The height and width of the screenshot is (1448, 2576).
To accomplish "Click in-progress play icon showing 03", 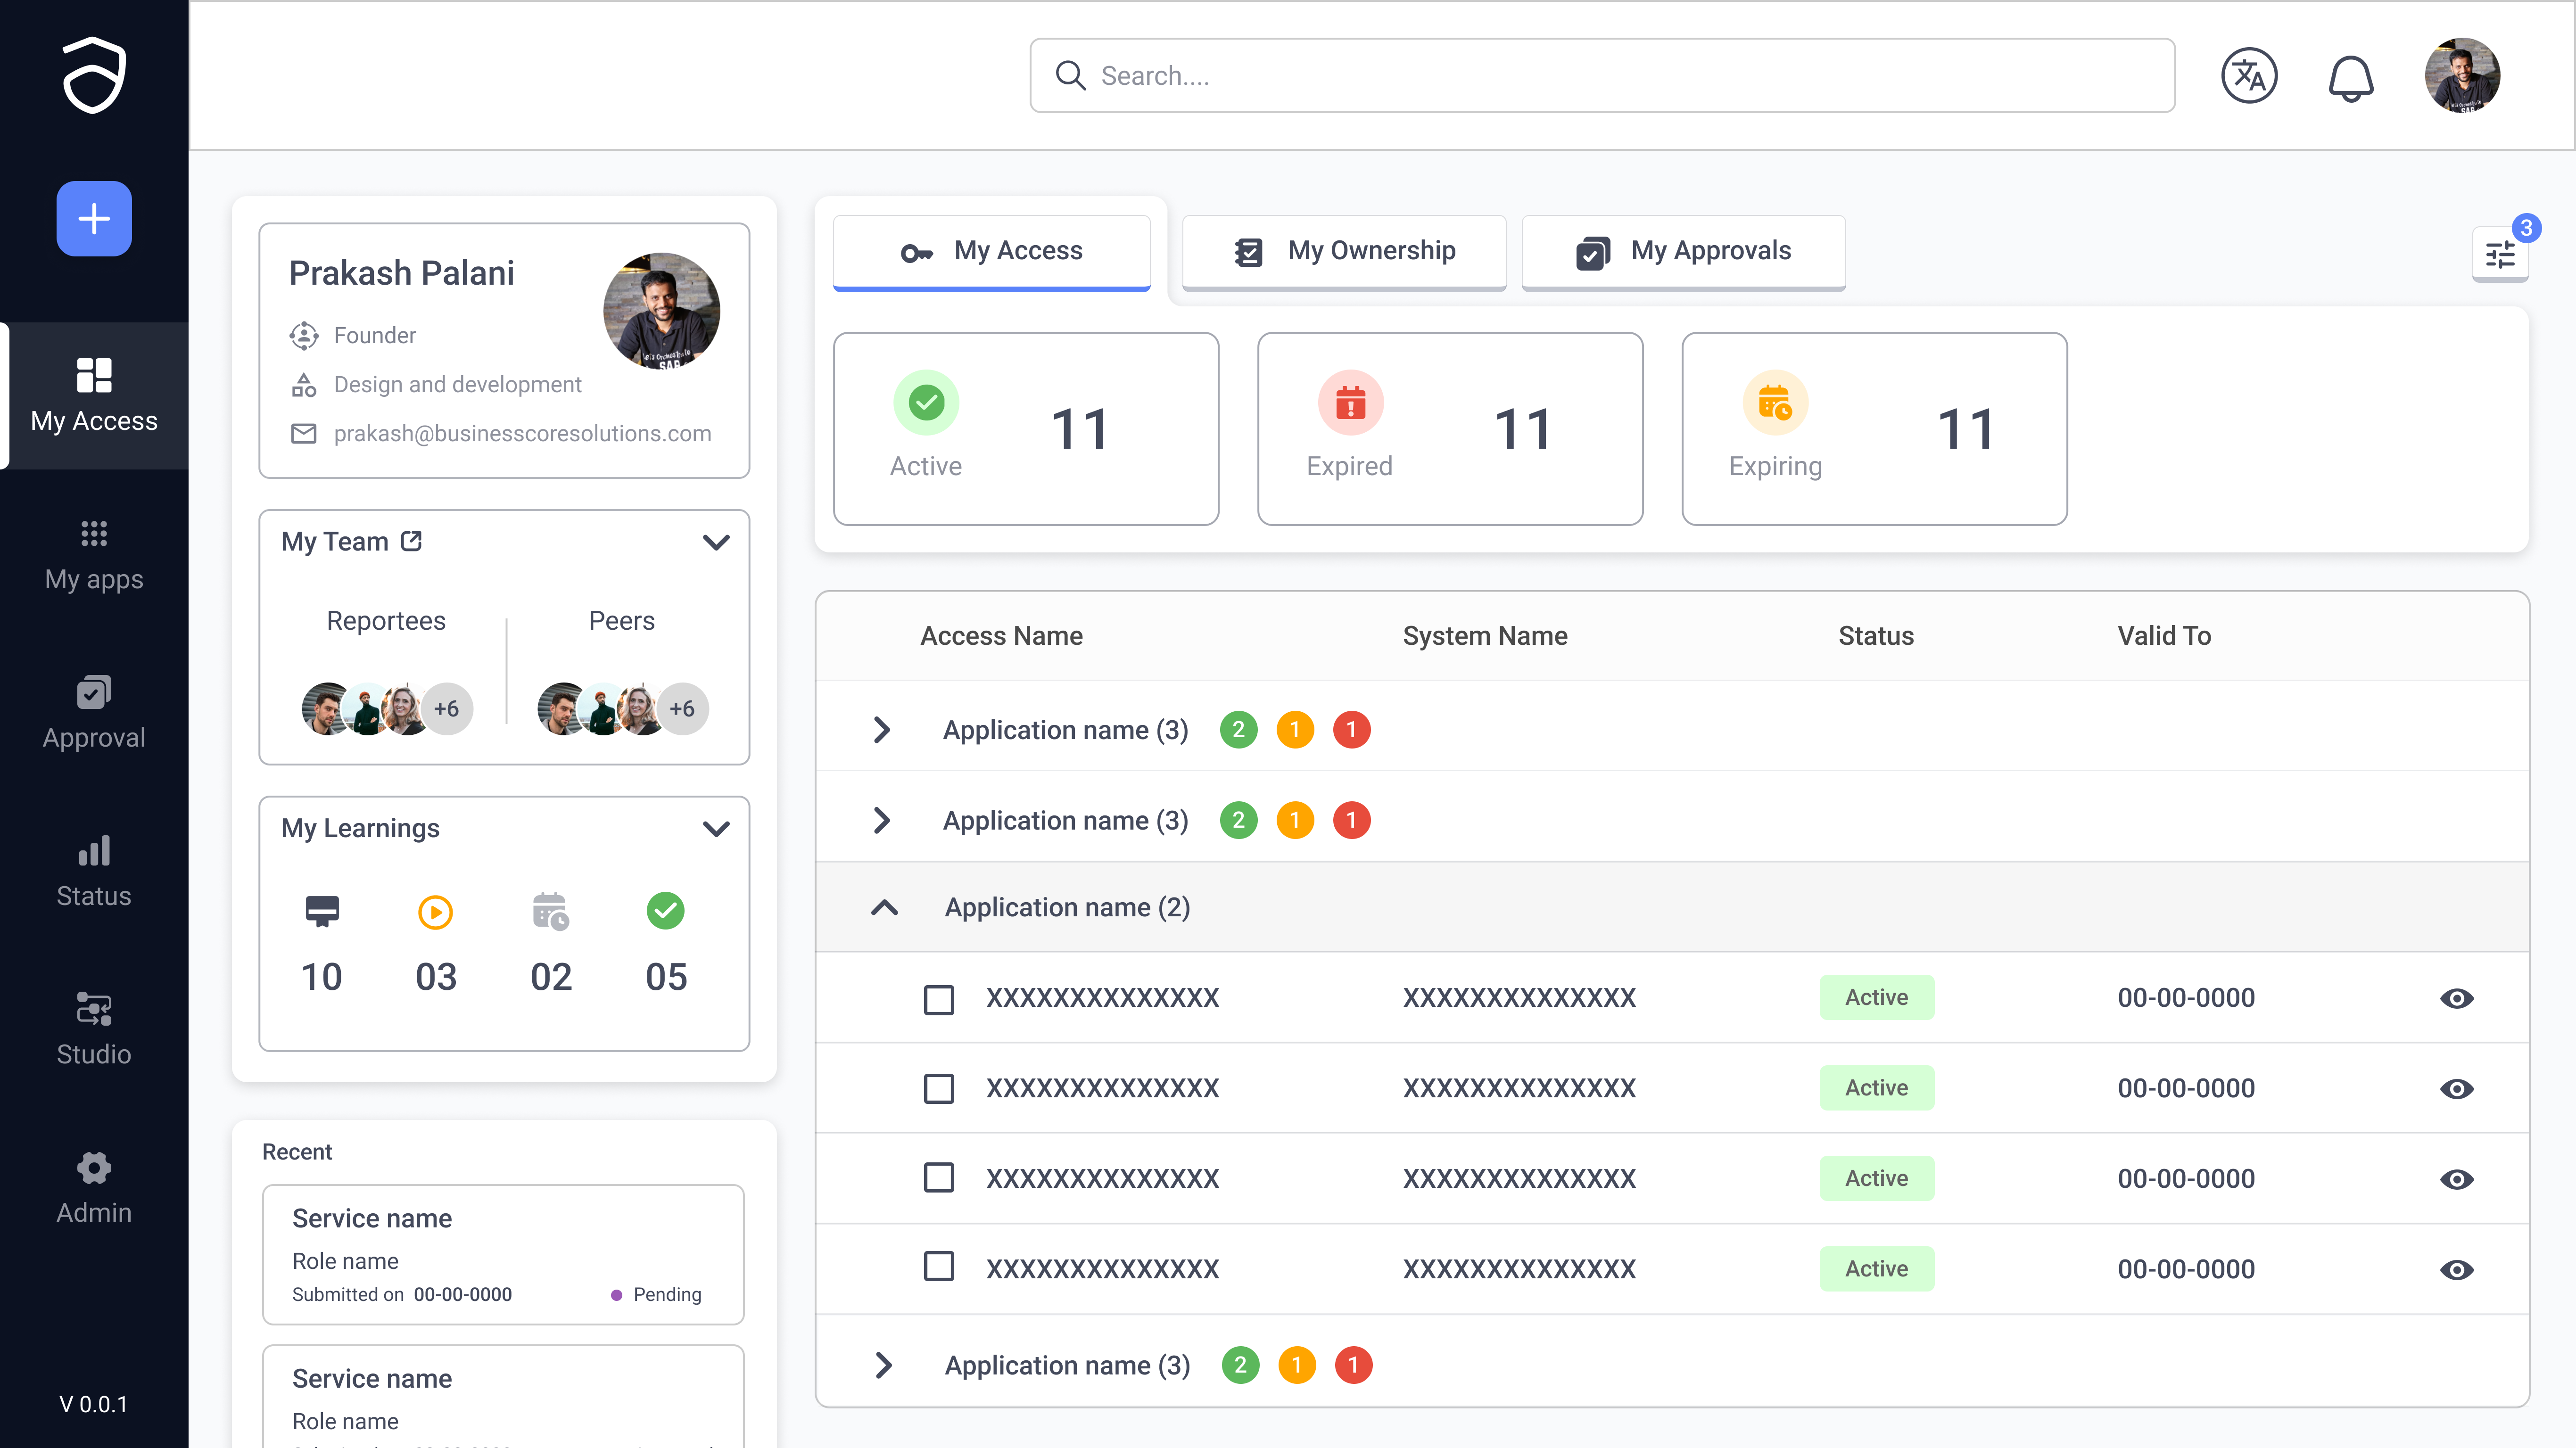I will (x=435, y=911).
